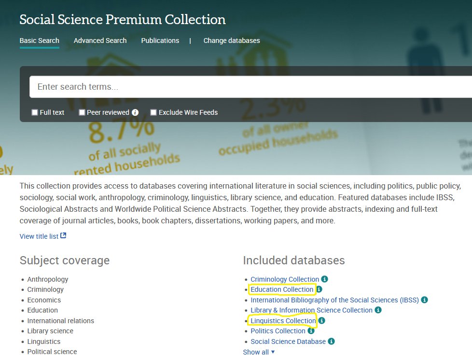
Task: Tick the Peer reviewed checkbox
Action: click(x=82, y=112)
